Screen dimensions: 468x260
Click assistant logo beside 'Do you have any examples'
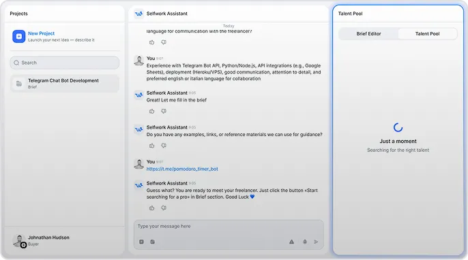tap(138, 129)
